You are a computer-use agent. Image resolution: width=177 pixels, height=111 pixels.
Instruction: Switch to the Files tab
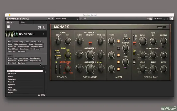(x=23, y=22)
